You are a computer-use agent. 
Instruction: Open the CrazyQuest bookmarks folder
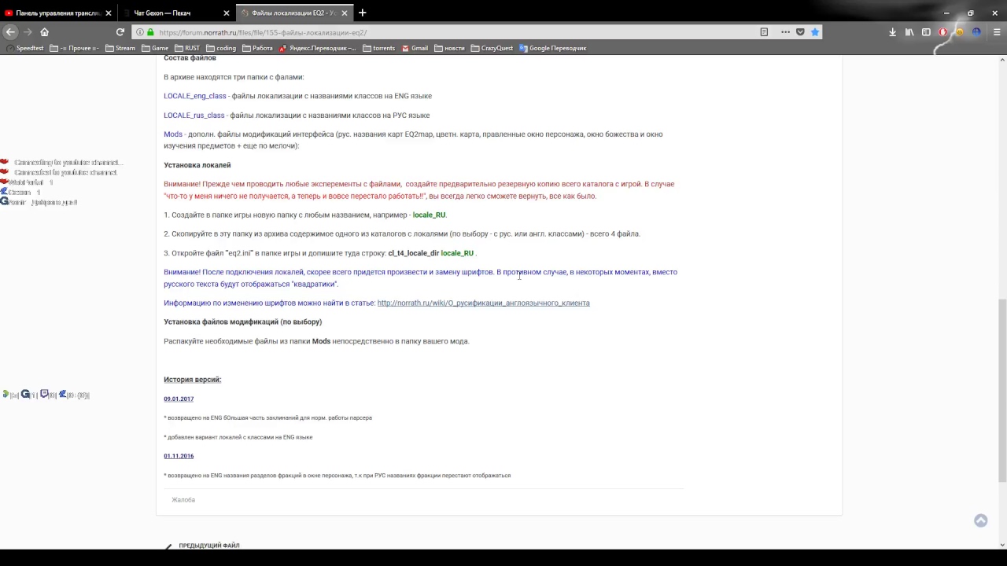tap(492, 48)
